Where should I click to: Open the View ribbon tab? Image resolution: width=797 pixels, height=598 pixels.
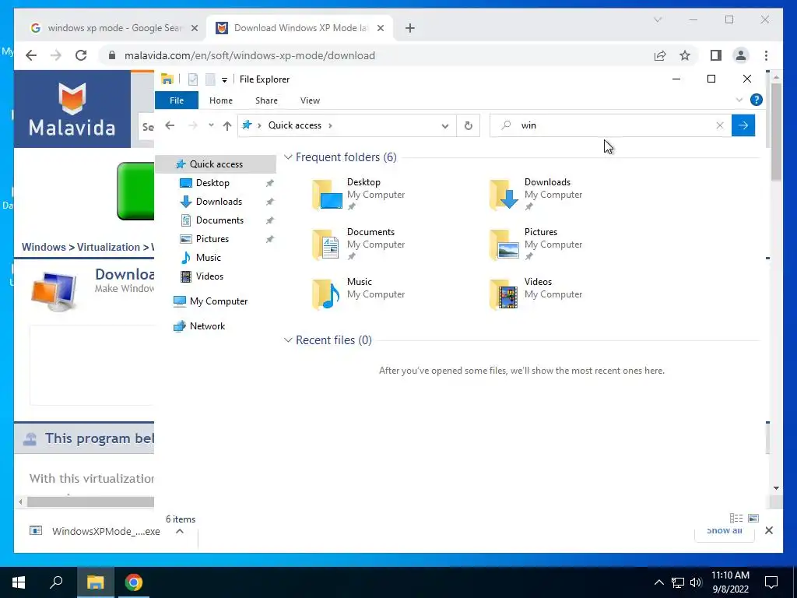[x=310, y=100]
